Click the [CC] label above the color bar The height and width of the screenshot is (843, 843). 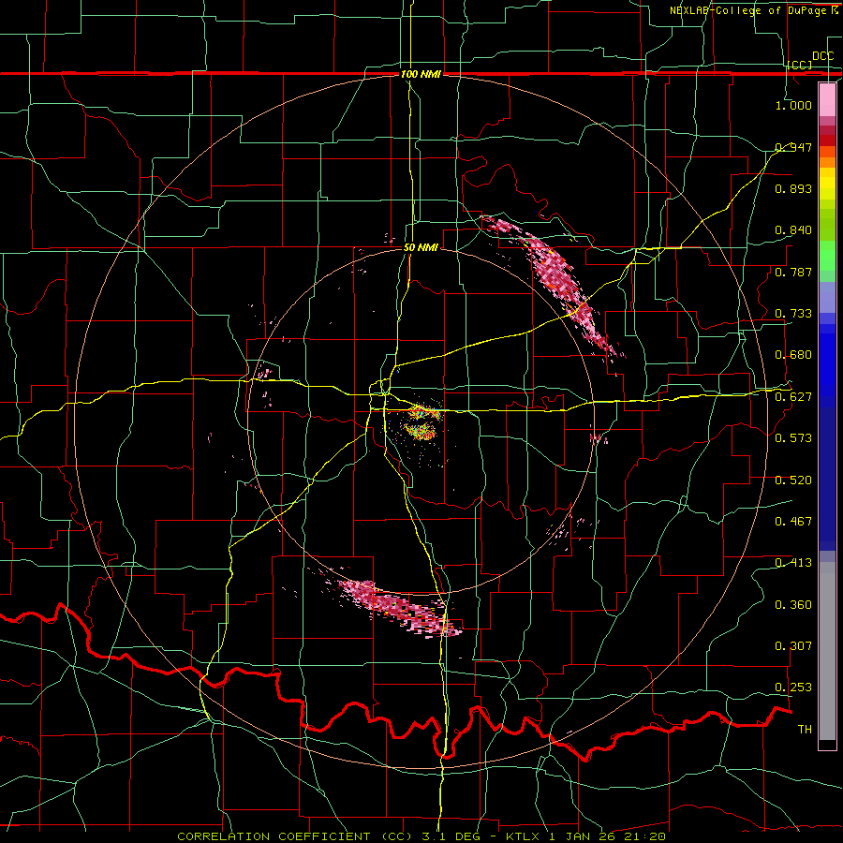[x=800, y=65]
